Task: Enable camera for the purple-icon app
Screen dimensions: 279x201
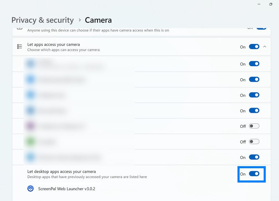Action: point(254,126)
